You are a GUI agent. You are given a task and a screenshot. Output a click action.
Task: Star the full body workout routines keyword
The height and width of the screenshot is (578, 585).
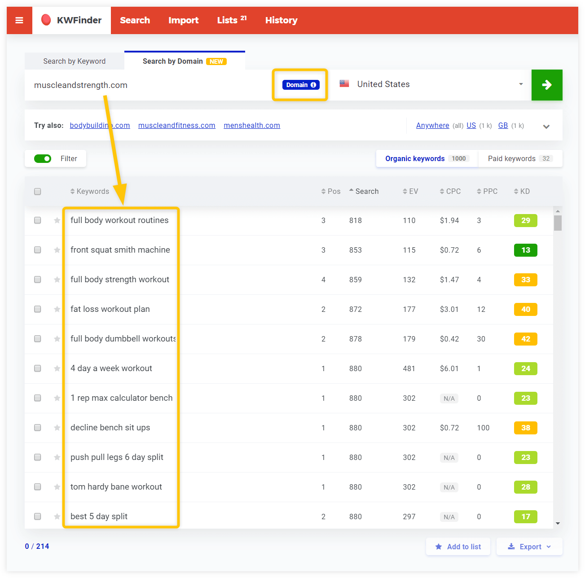point(57,220)
